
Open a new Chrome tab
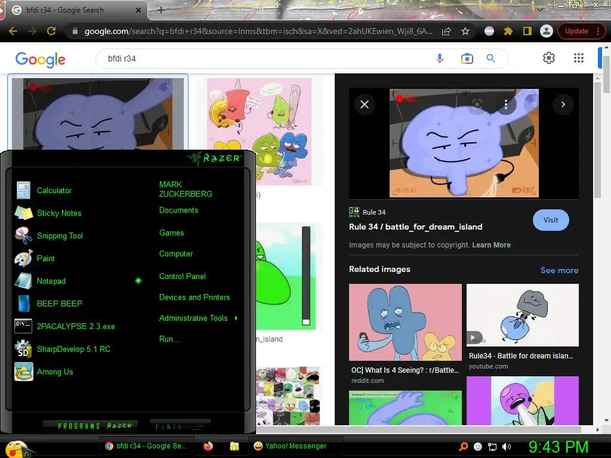(161, 10)
